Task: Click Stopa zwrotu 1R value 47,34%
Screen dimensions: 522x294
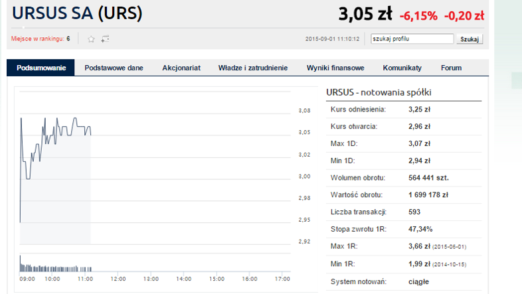Action: (x=420, y=229)
